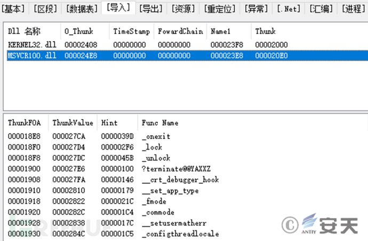Select the __setusermatherr entry

[x=174, y=223]
